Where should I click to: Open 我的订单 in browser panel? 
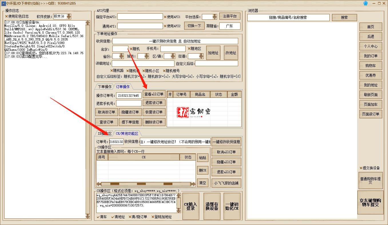point(371,56)
